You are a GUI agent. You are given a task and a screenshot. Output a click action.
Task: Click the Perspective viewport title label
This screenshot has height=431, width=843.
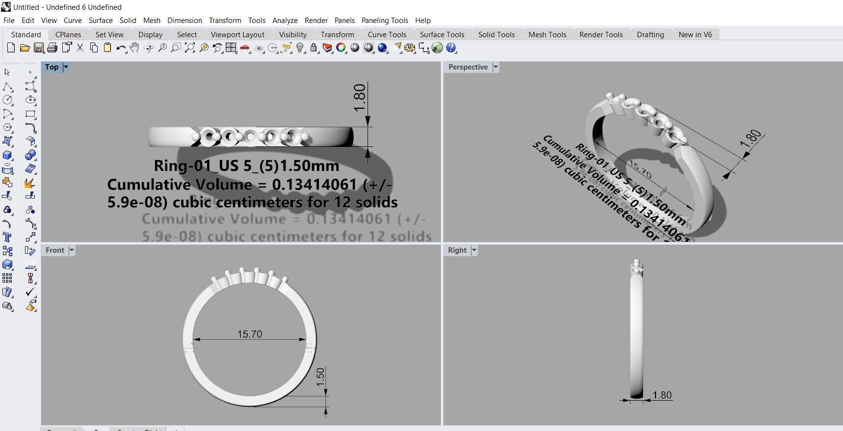[x=468, y=67]
